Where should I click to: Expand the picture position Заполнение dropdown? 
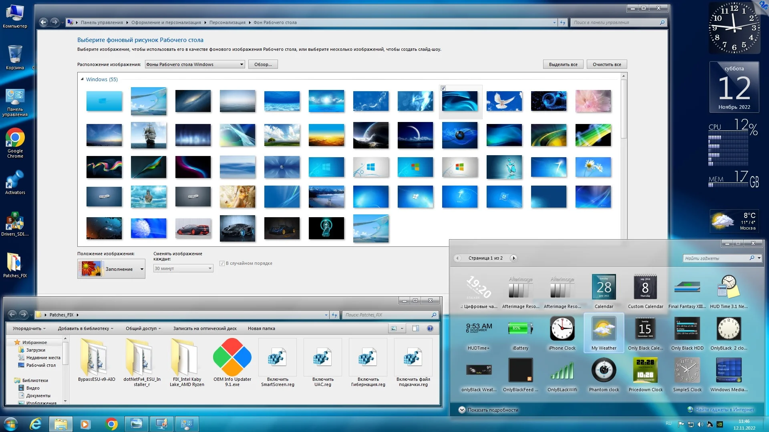pyautogui.click(x=142, y=269)
